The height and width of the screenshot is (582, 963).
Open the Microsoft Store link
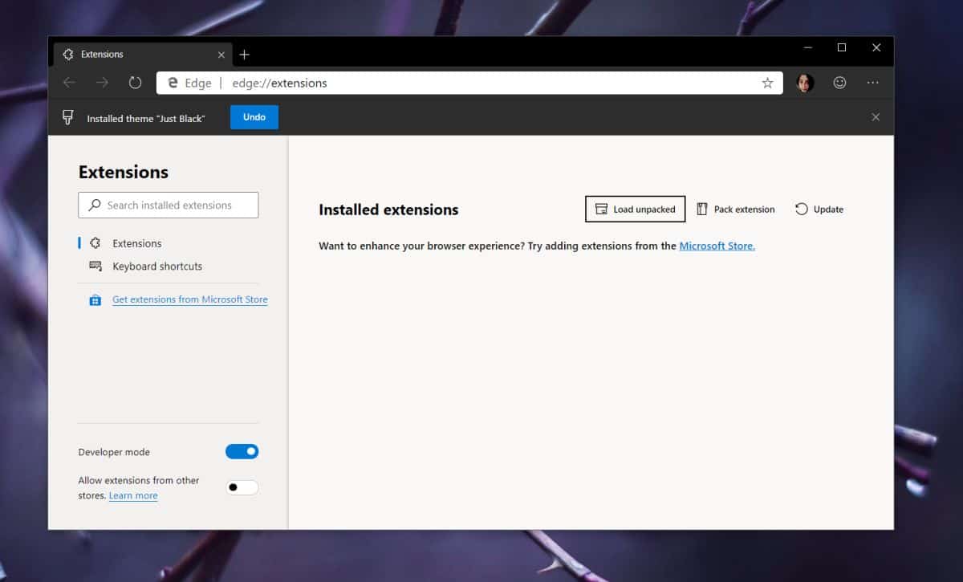click(x=717, y=246)
